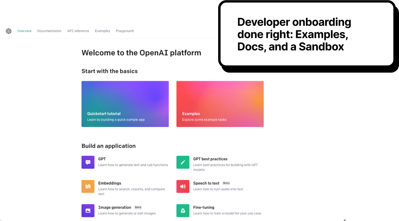
Task: Open the purple Image generation icon
Action: tap(88, 211)
